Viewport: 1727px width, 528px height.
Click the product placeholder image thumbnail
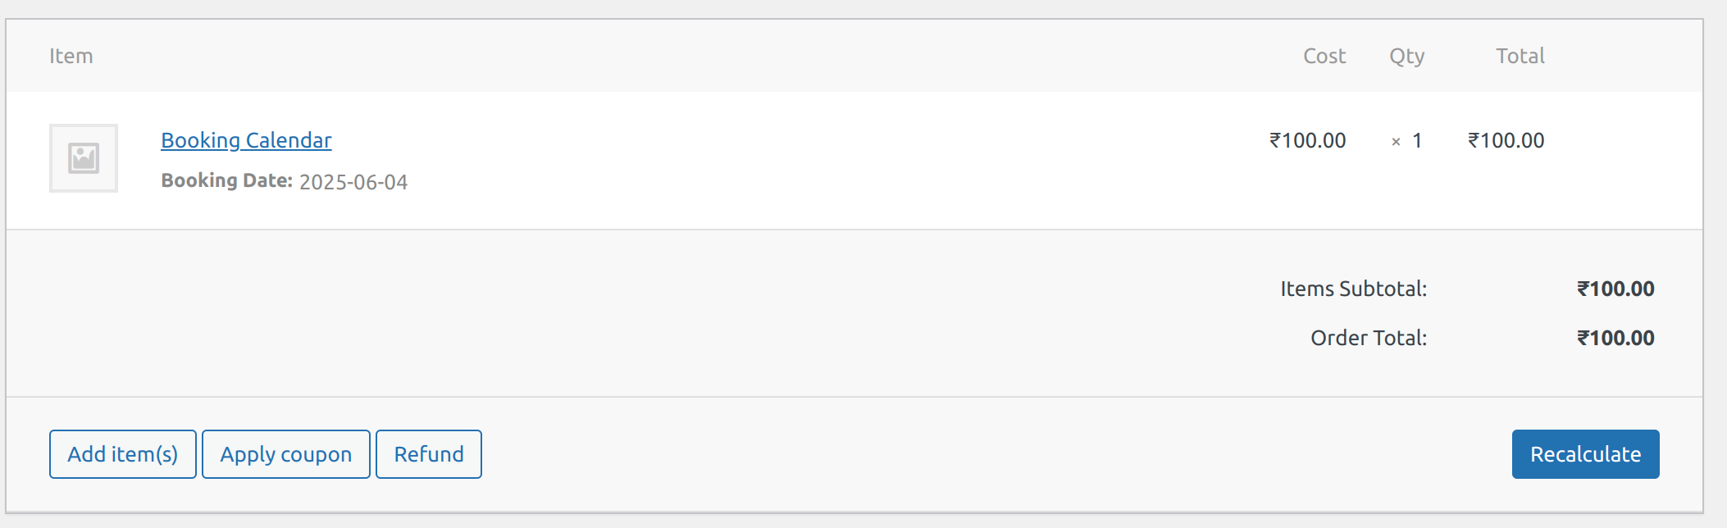click(84, 158)
